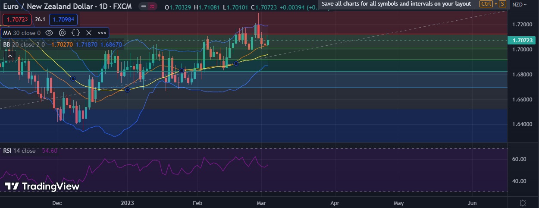Open MA source code braces icon
The image size is (539, 208).
click(x=75, y=33)
